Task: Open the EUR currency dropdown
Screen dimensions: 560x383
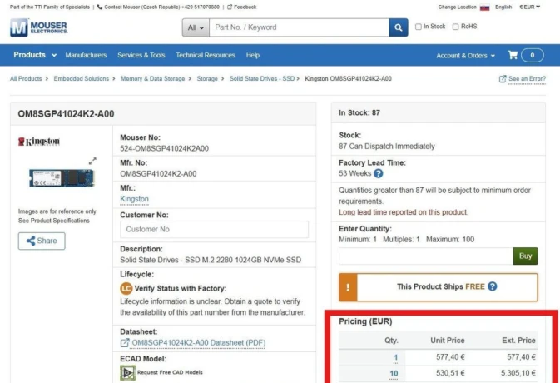Action: tap(530, 7)
